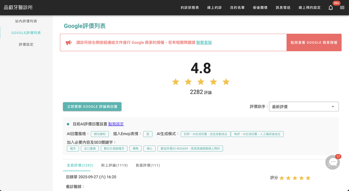Viewport: 349px width, 191px height.
Task: Click the 點我查看 GOOGLE 商家授權 button
Action: [x=314, y=42]
